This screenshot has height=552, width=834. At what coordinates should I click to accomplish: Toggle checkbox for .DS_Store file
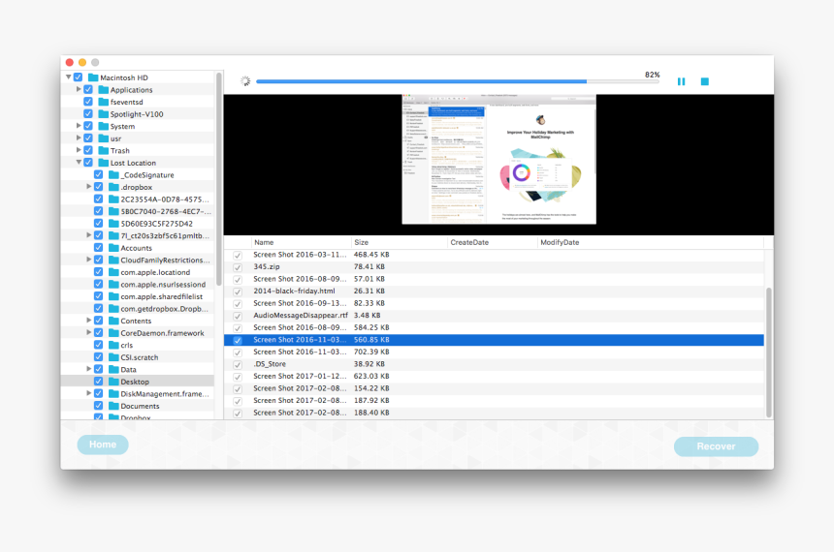tap(238, 364)
